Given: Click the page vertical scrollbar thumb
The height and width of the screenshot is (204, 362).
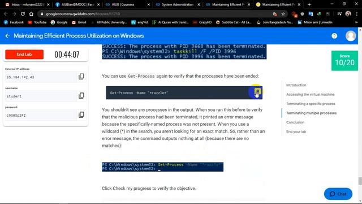Looking at the screenshot, I should 360,181.
